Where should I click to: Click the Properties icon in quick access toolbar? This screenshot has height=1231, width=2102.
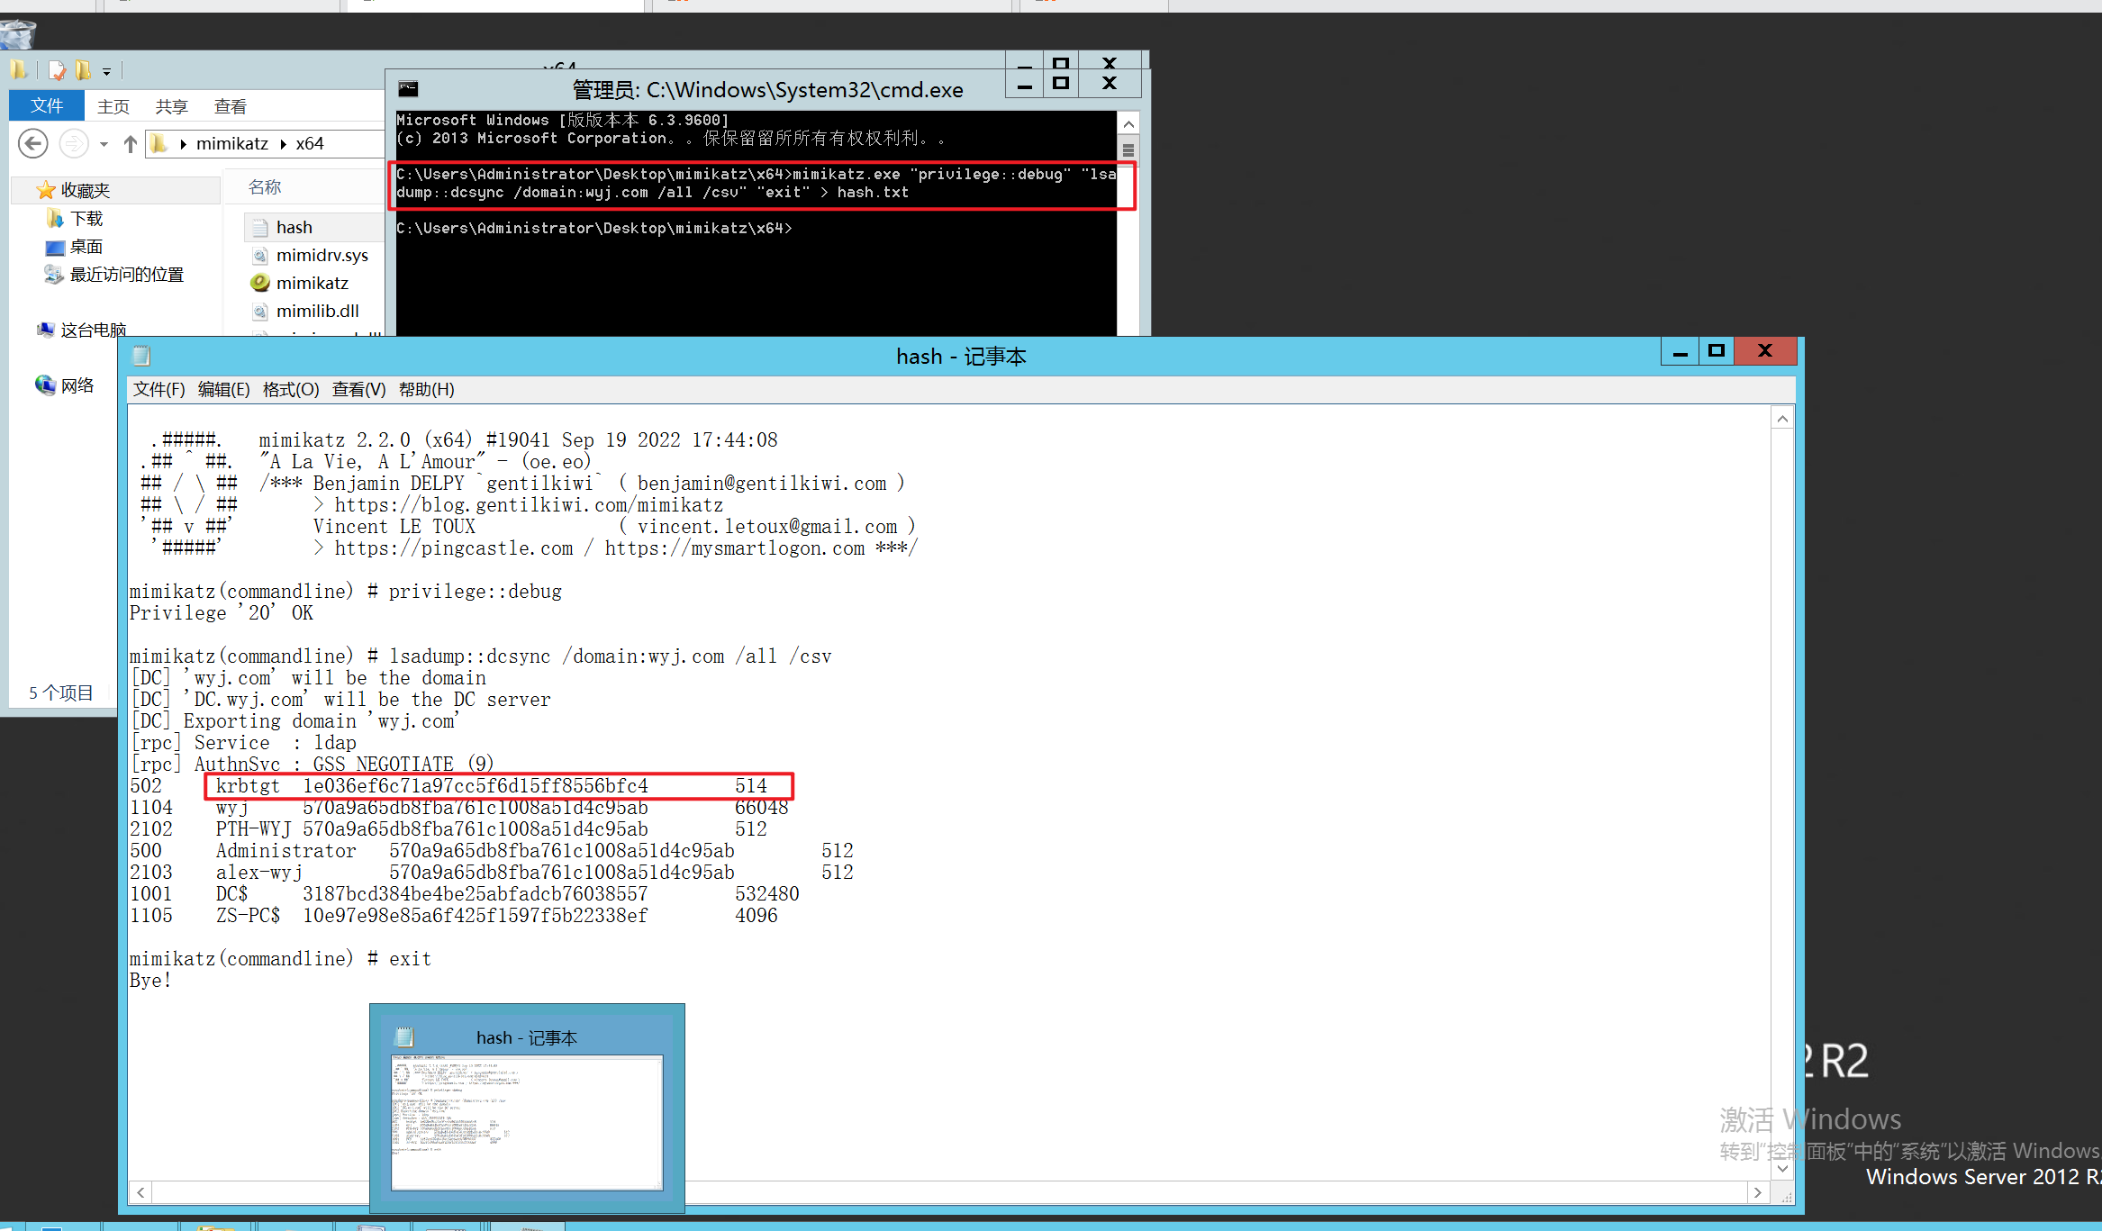click(58, 70)
